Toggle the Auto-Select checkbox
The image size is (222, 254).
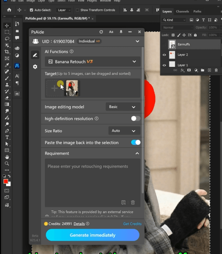tap(31, 10)
